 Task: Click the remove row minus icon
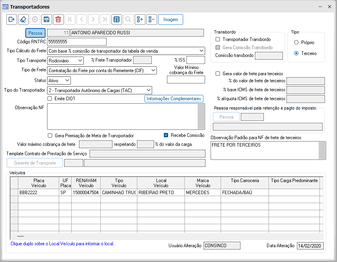coord(151,19)
